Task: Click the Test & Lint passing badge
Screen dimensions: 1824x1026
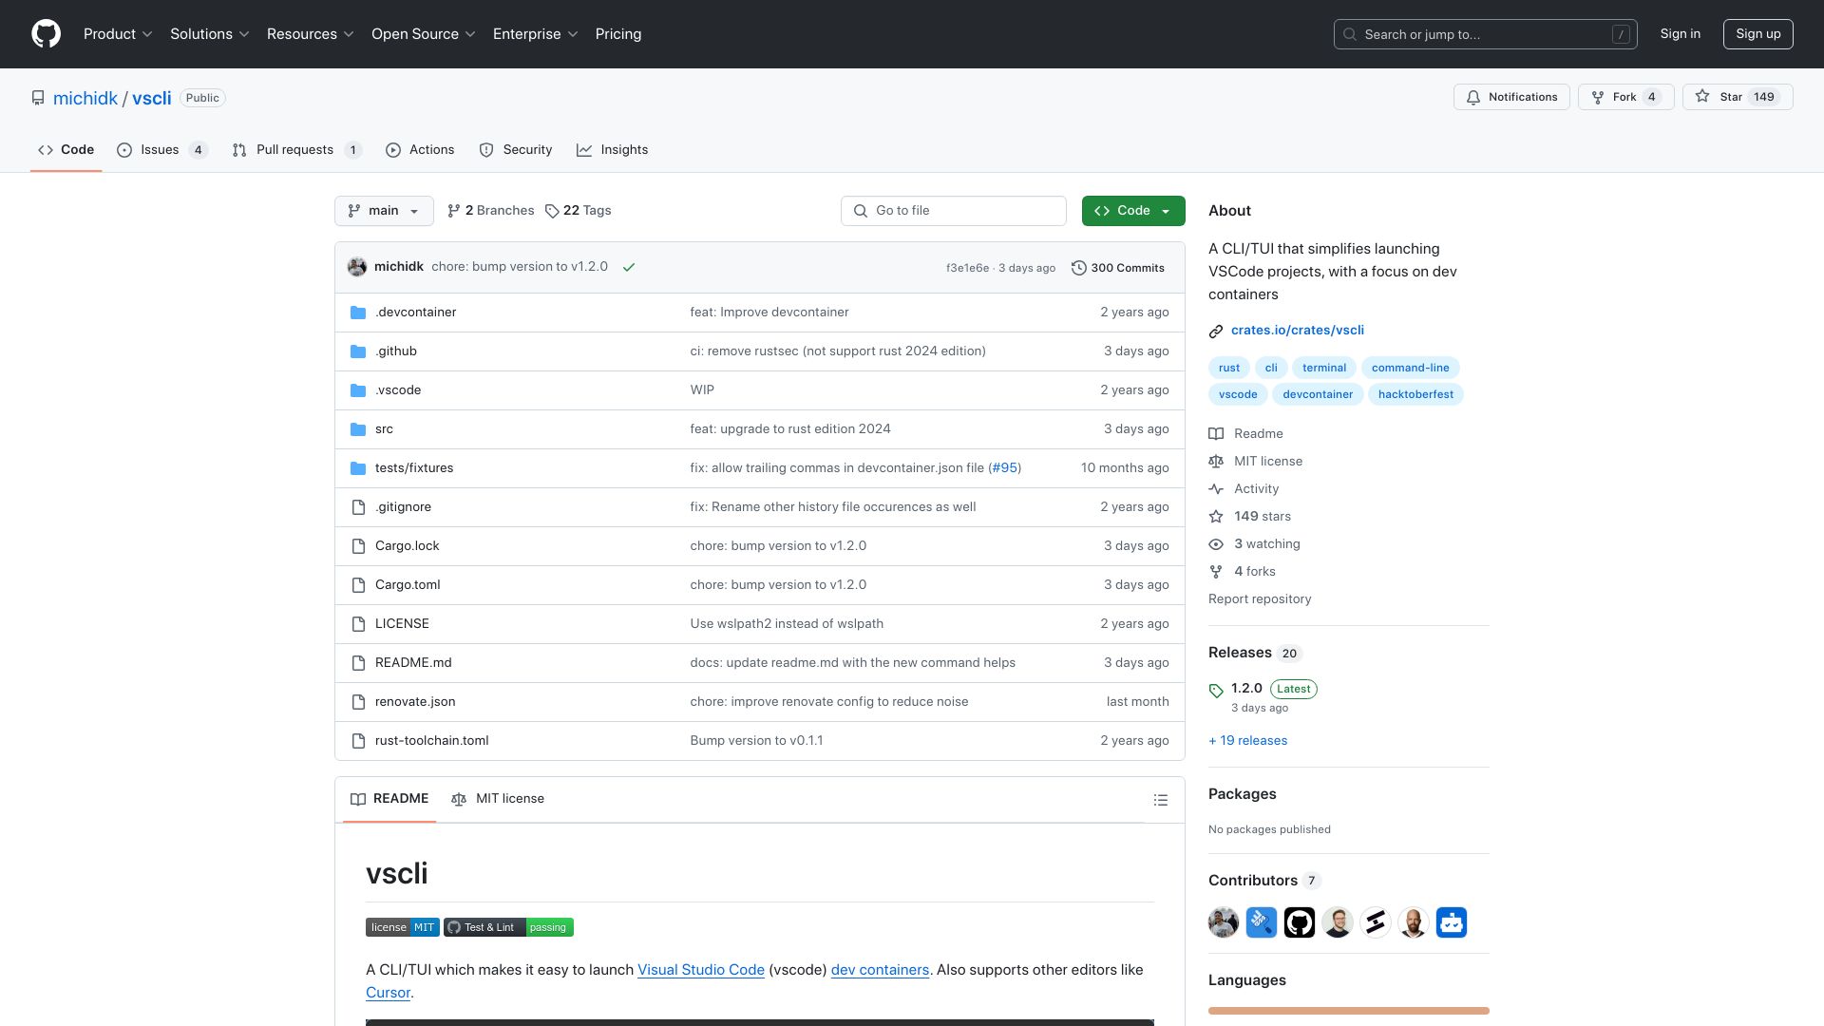Action: click(508, 927)
